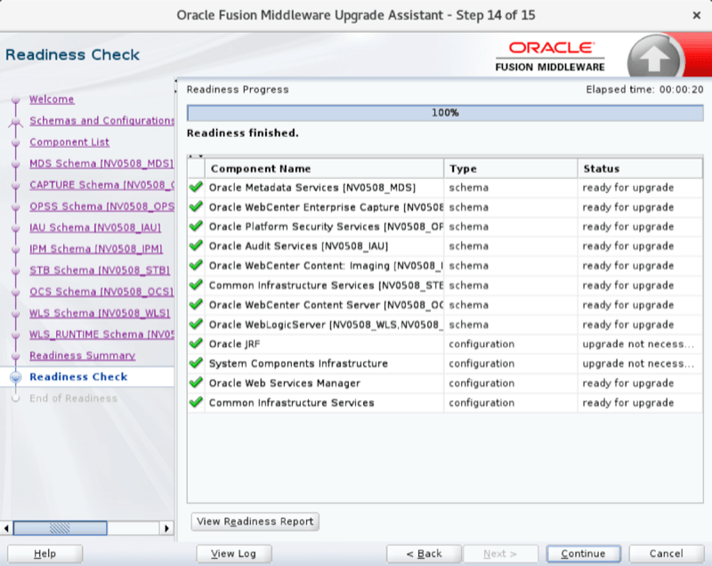Open STB Schema step link
The width and height of the screenshot is (712, 566).
[100, 270]
